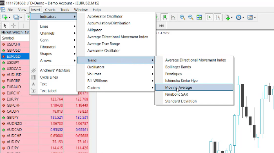This screenshot has height=153, width=274.
Task: Open the Tools menu
Action: 65,10
